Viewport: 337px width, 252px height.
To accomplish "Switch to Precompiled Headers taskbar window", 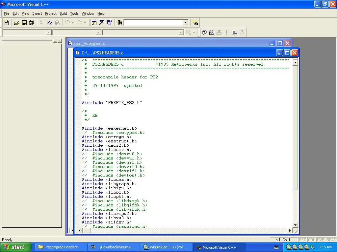I will click(x=61, y=247).
